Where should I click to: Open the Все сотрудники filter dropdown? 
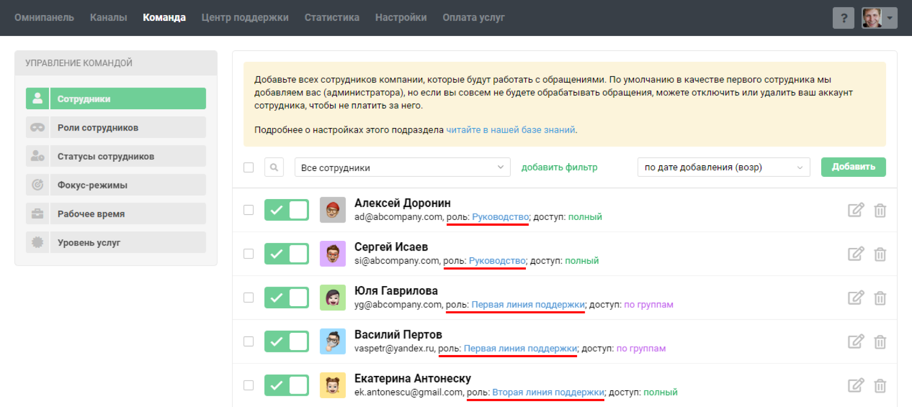tap(402, 168)
